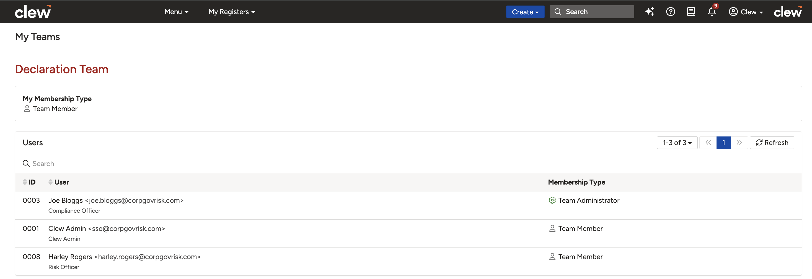
Task: Click Compliance Officer role text
Action: [x=74, y=211]
